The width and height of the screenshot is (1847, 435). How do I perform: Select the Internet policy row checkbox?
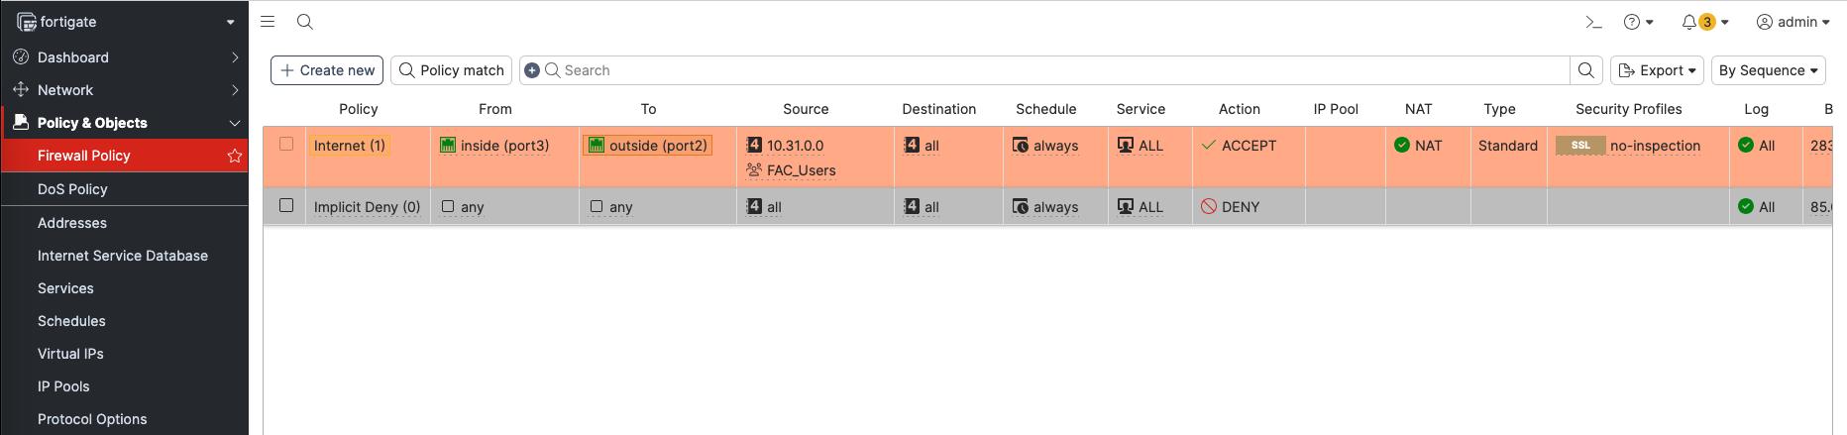tap(286, 145)
